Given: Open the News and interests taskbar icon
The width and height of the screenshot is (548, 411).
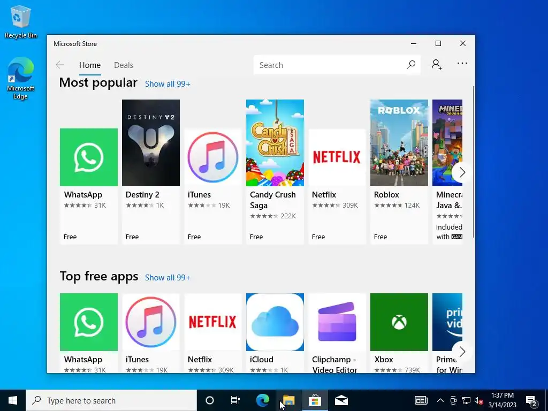Looking at the screenshot, I should pos(421,400).
